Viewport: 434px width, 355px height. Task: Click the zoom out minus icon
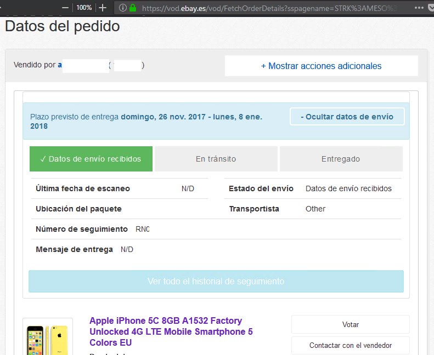point(66,8)
